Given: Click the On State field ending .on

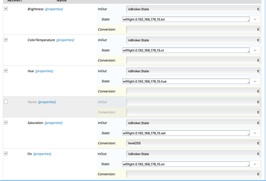Looking at the screenshot, I should [x=186, y=164].
